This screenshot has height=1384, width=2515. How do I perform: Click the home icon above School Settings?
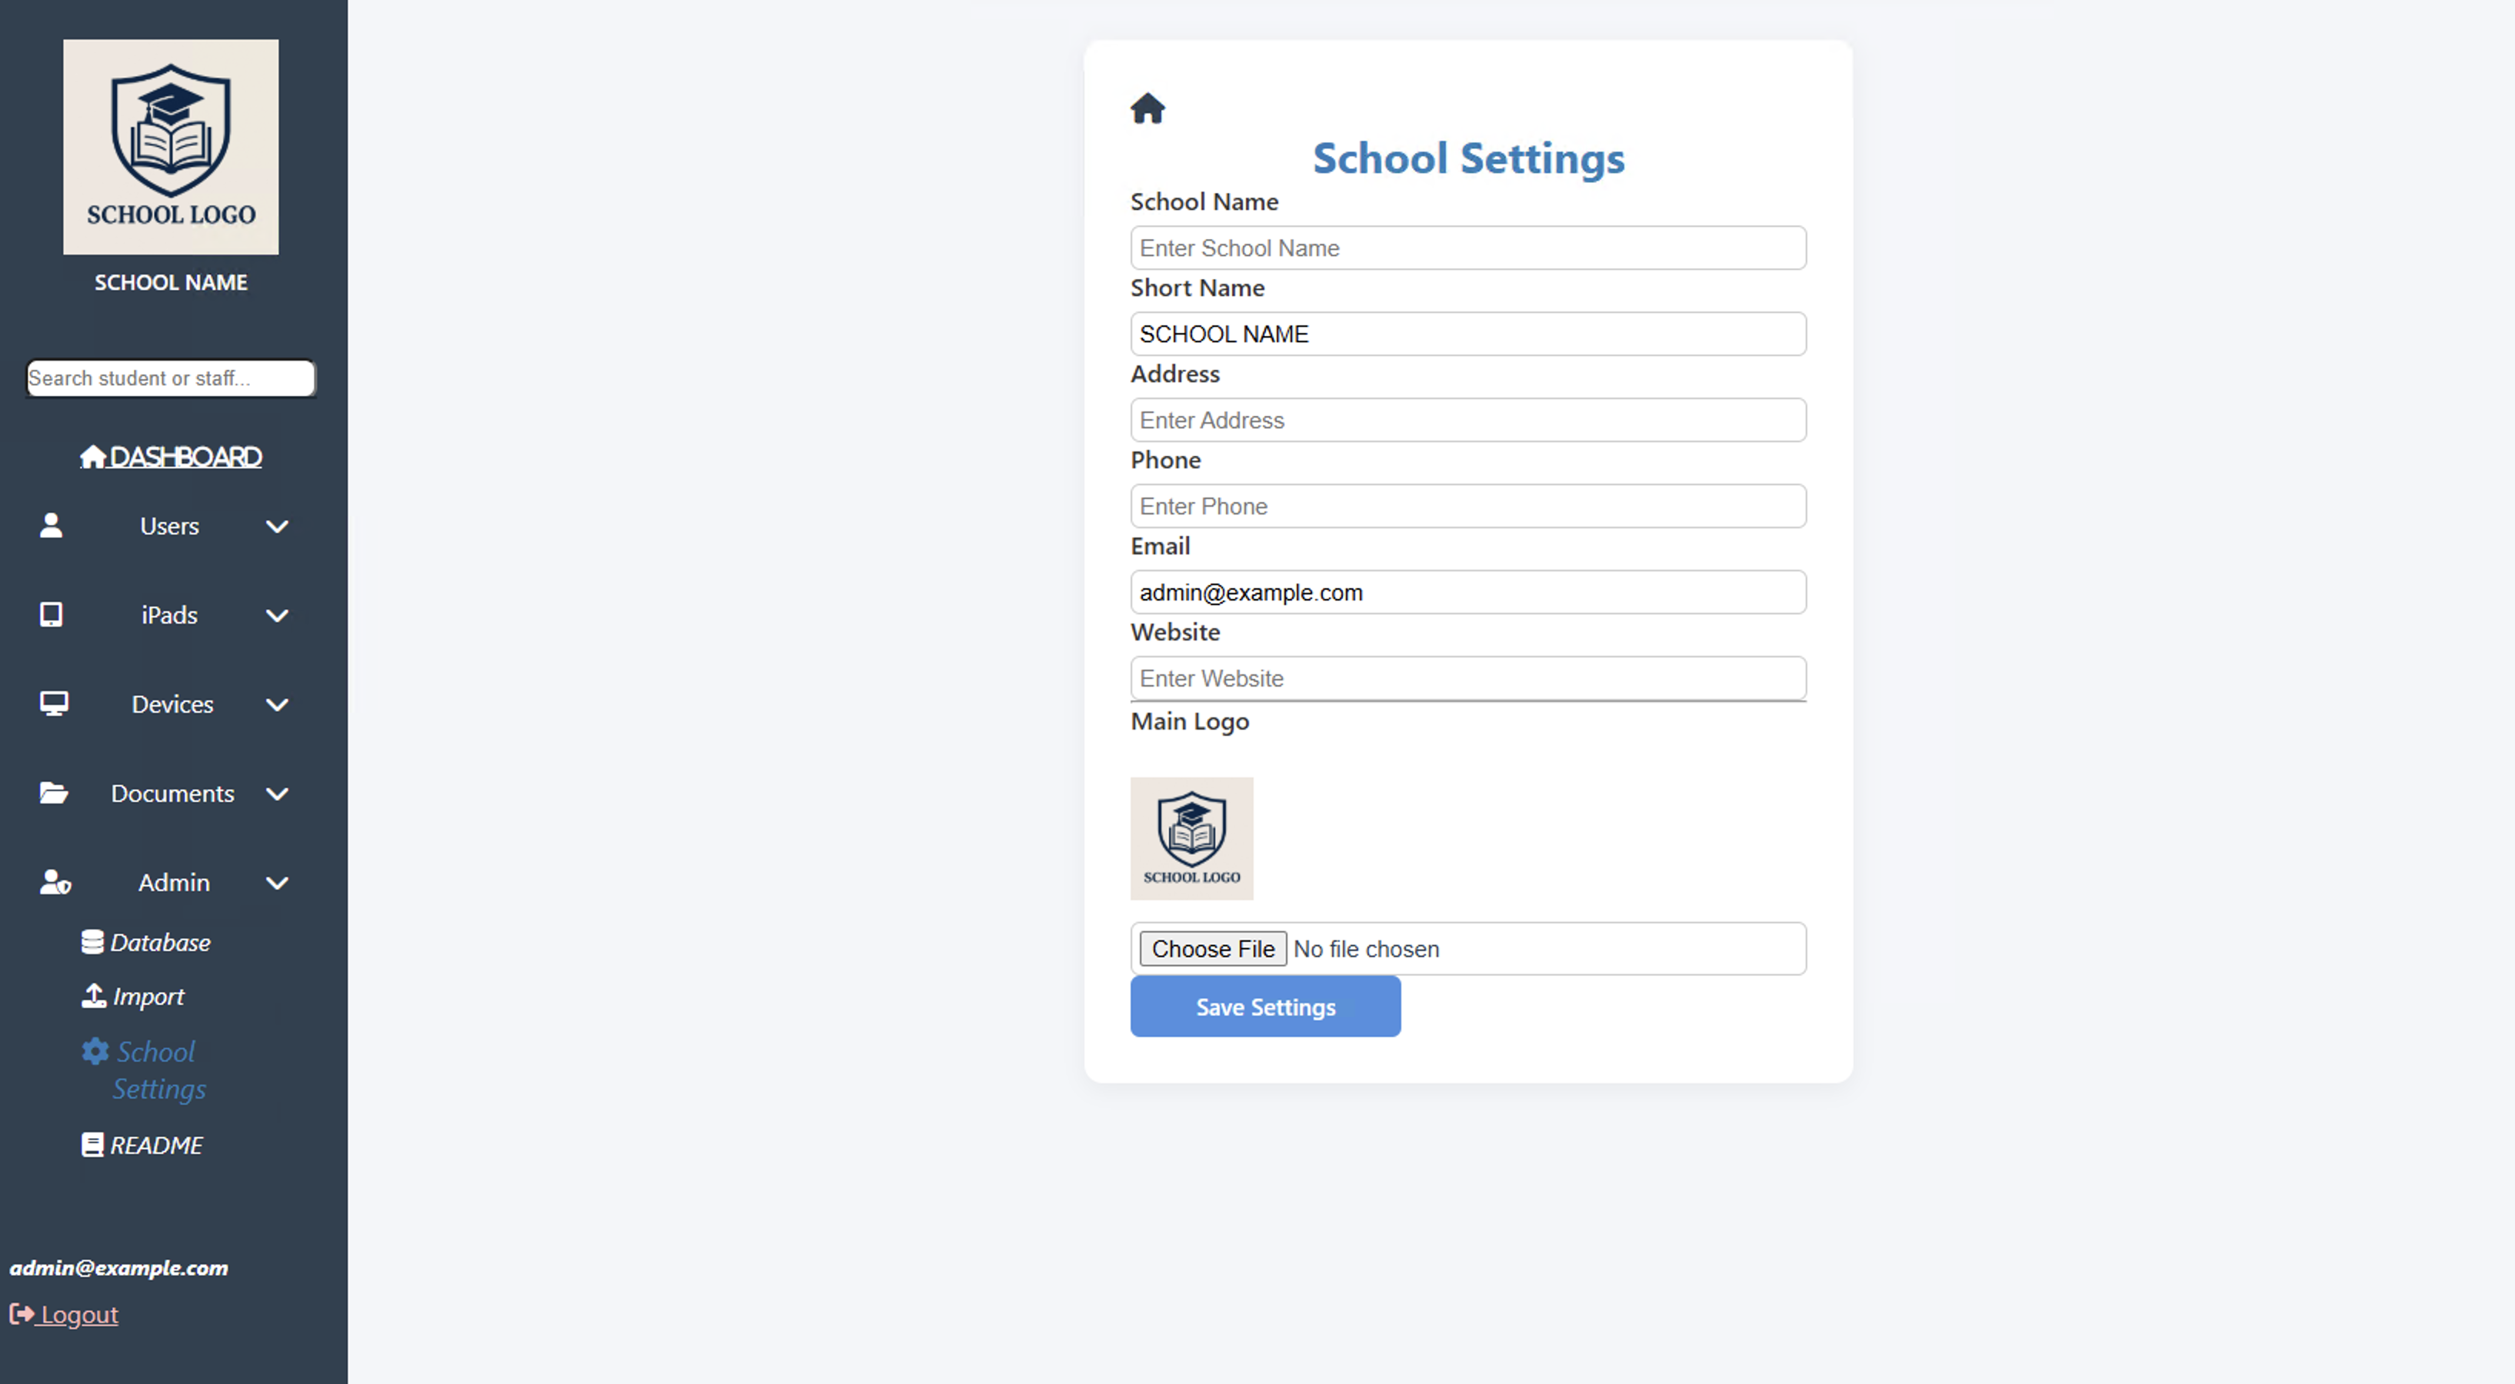click(1148, 108)
